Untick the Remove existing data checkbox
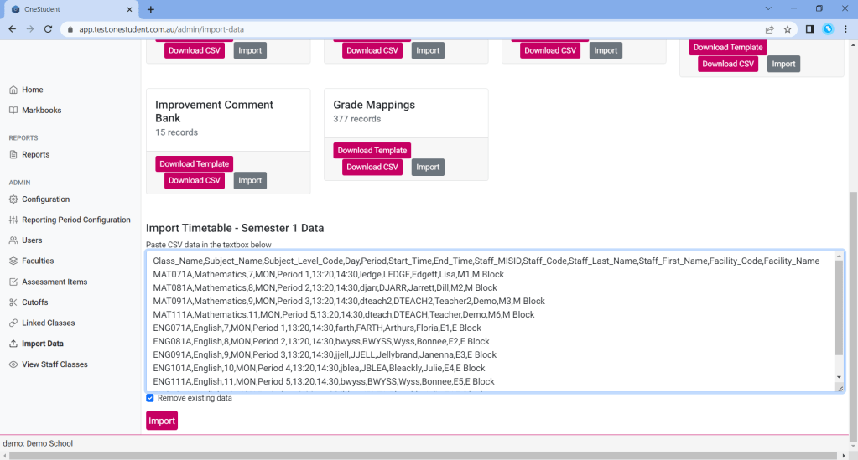This screenshot has height=460, width=858. coord(150,398)
